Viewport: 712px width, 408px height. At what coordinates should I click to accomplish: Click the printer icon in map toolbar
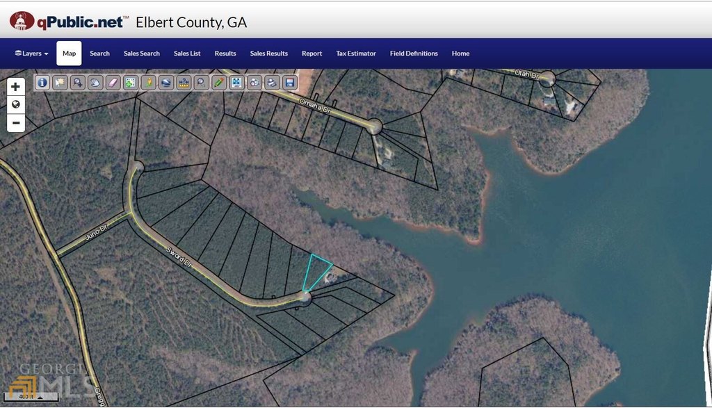pos(272,83)
